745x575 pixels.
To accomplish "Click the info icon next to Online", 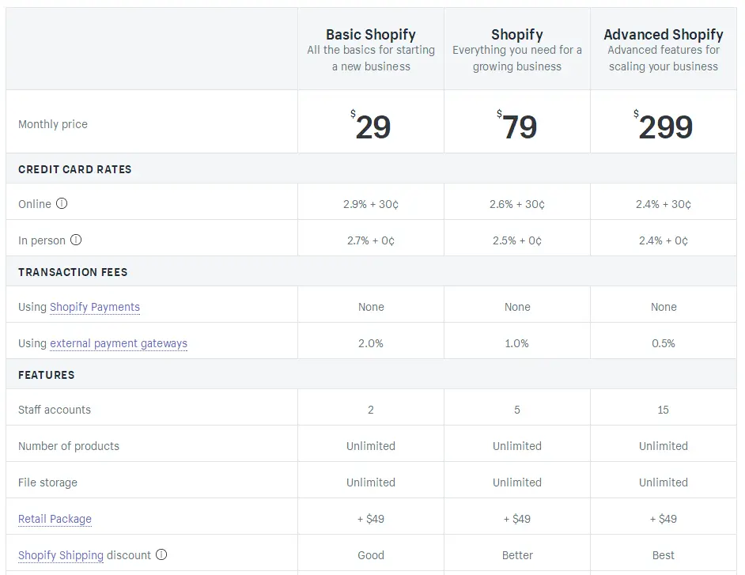I will tap(62, 203).
